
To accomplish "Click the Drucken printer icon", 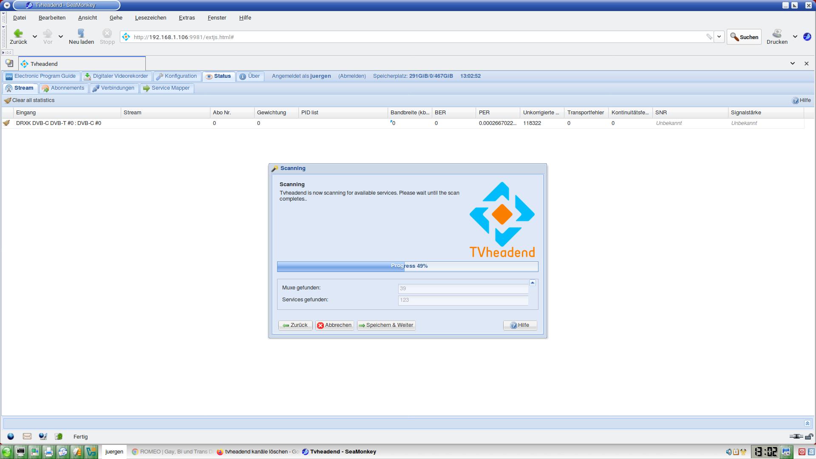I will [x=777, y=34].
